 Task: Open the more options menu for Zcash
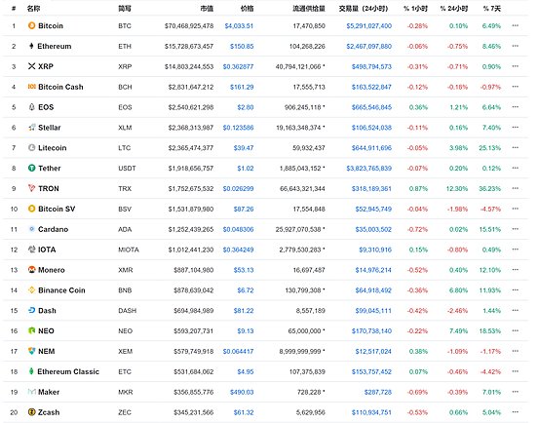point(515,412)
